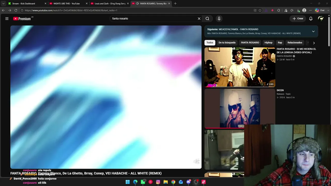331x186 pixels.
Task: Select the Todos filter chip
Action: 210,43
